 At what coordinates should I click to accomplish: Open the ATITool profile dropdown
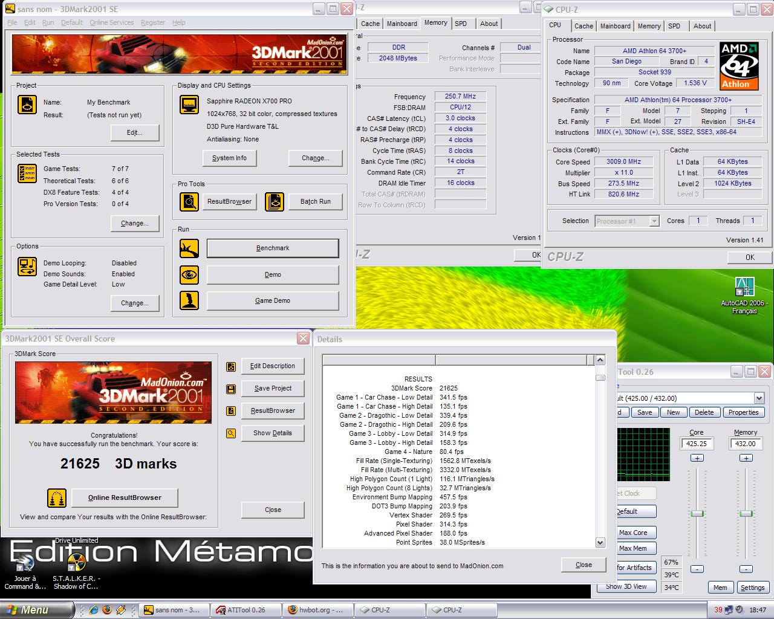click(x=758, y=398)
